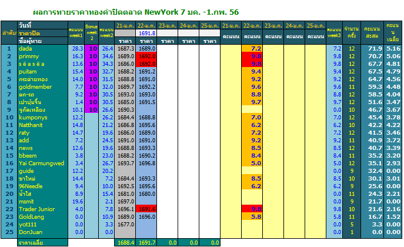Click goldmember's guess 1692.2
This screenshot has height=247, width=404.
pyautogui.click(x=146, y=87)
